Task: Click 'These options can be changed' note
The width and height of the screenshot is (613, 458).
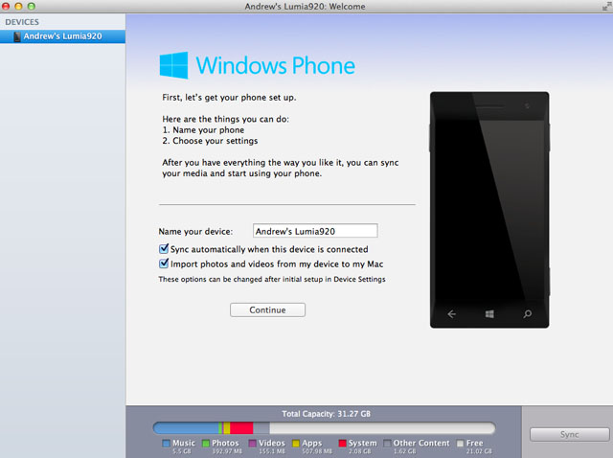Action: point(272,279)
